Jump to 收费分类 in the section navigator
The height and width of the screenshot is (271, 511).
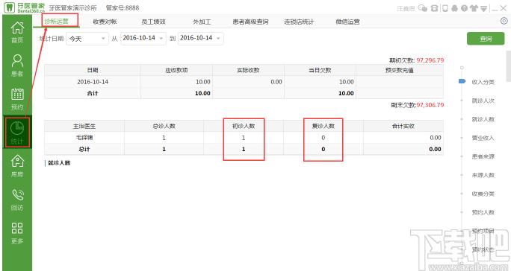coord(483,194)
